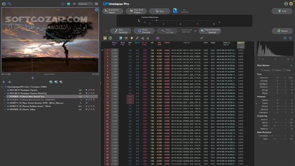Viewport: 295px width, 166px height.
Task: Click the Visual Deflicker button
Action: pyautogui.click(x=167, y=31)
